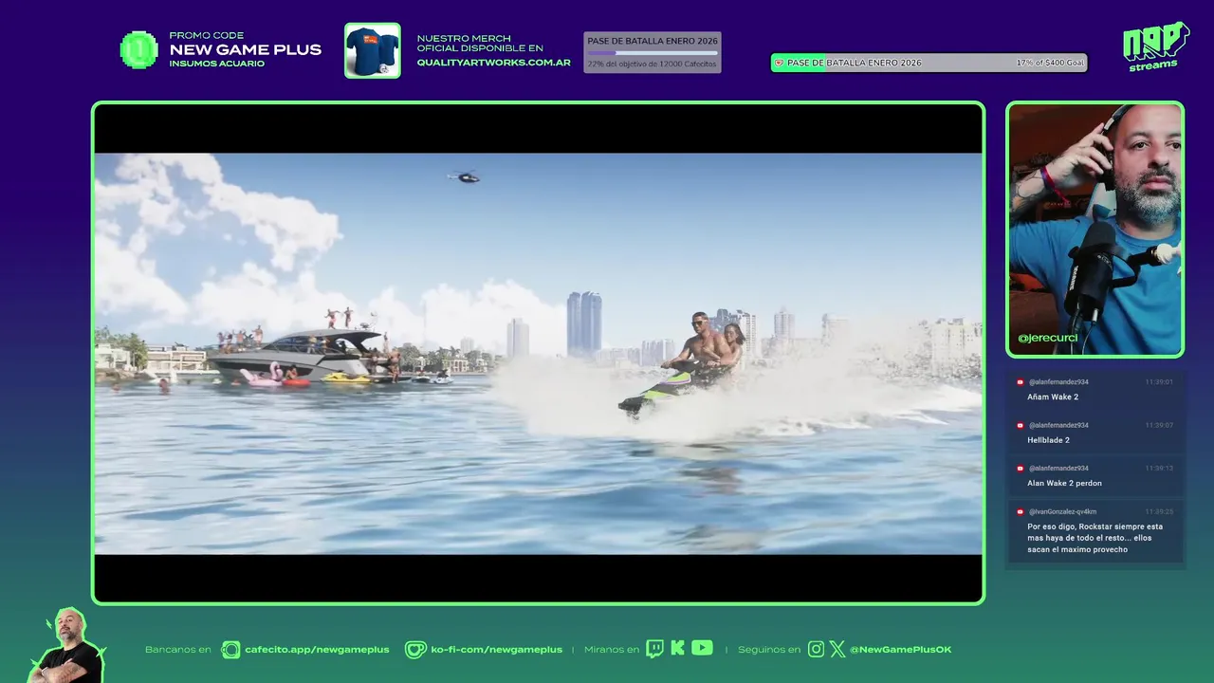Click the 'Por eso digo, Rockstar' chat message

point(1094,538)
